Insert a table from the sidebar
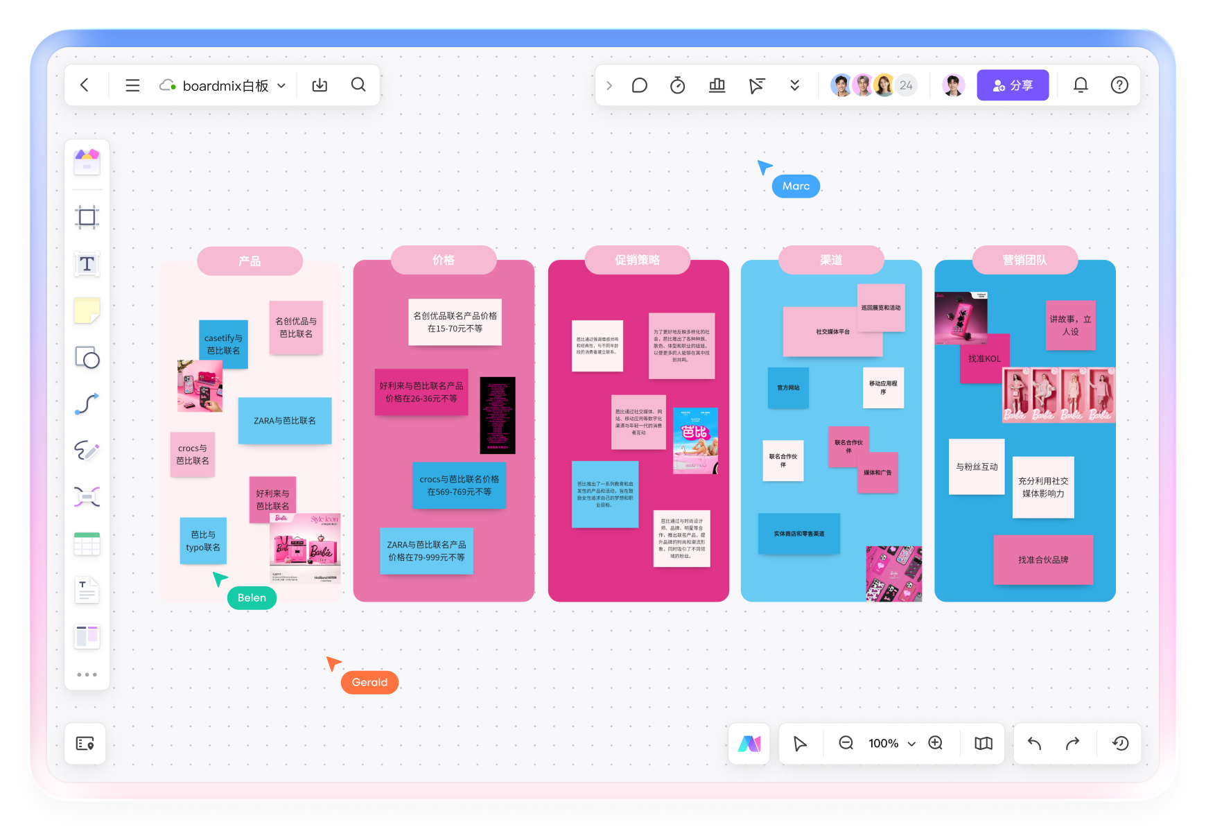This screenshot has height=829, width=1206. (x=87, y=544)
